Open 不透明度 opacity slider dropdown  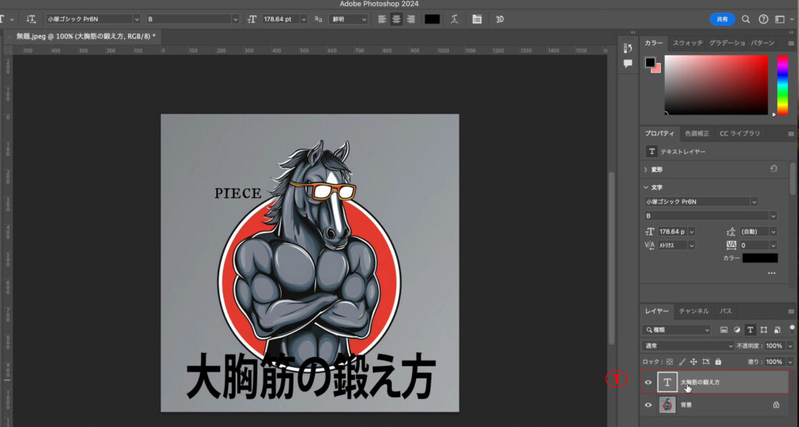click(x=790, y=346)
